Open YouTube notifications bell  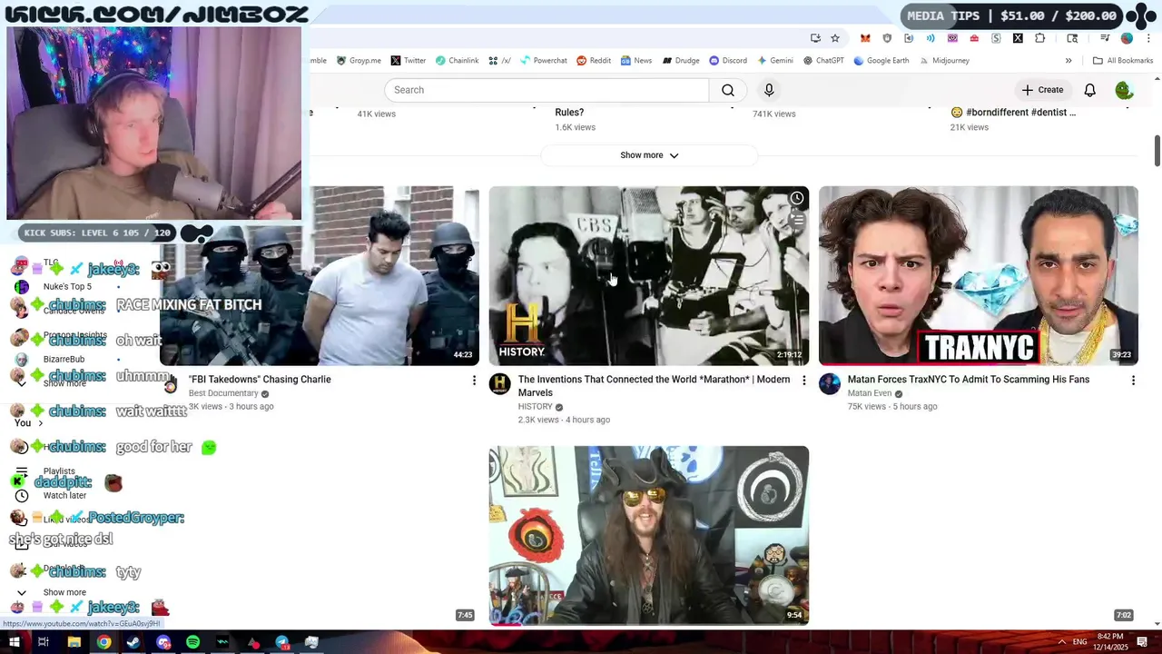click(x=1089, y=90)
